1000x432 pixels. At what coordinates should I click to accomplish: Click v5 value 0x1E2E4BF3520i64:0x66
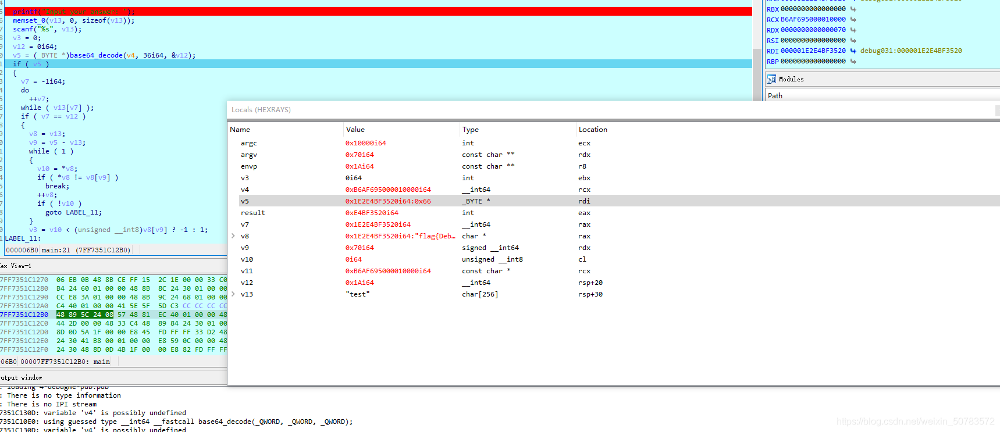click(x=388, y=201)
